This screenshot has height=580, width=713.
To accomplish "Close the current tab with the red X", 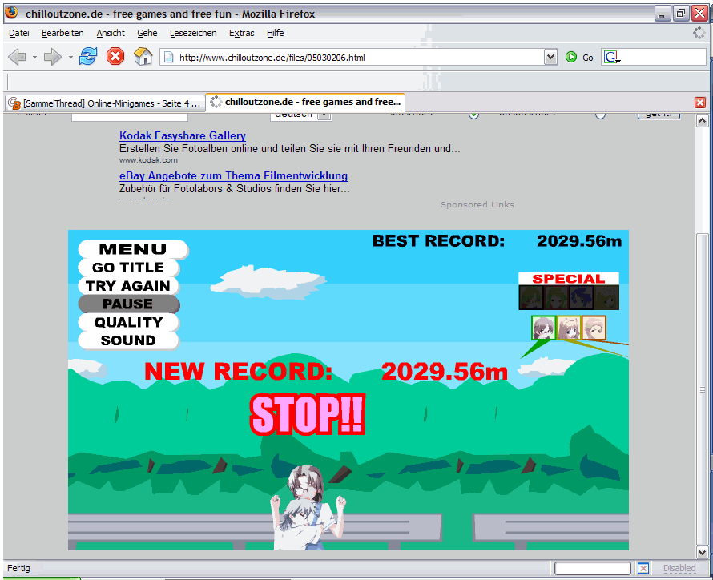I will coord(700,103).
